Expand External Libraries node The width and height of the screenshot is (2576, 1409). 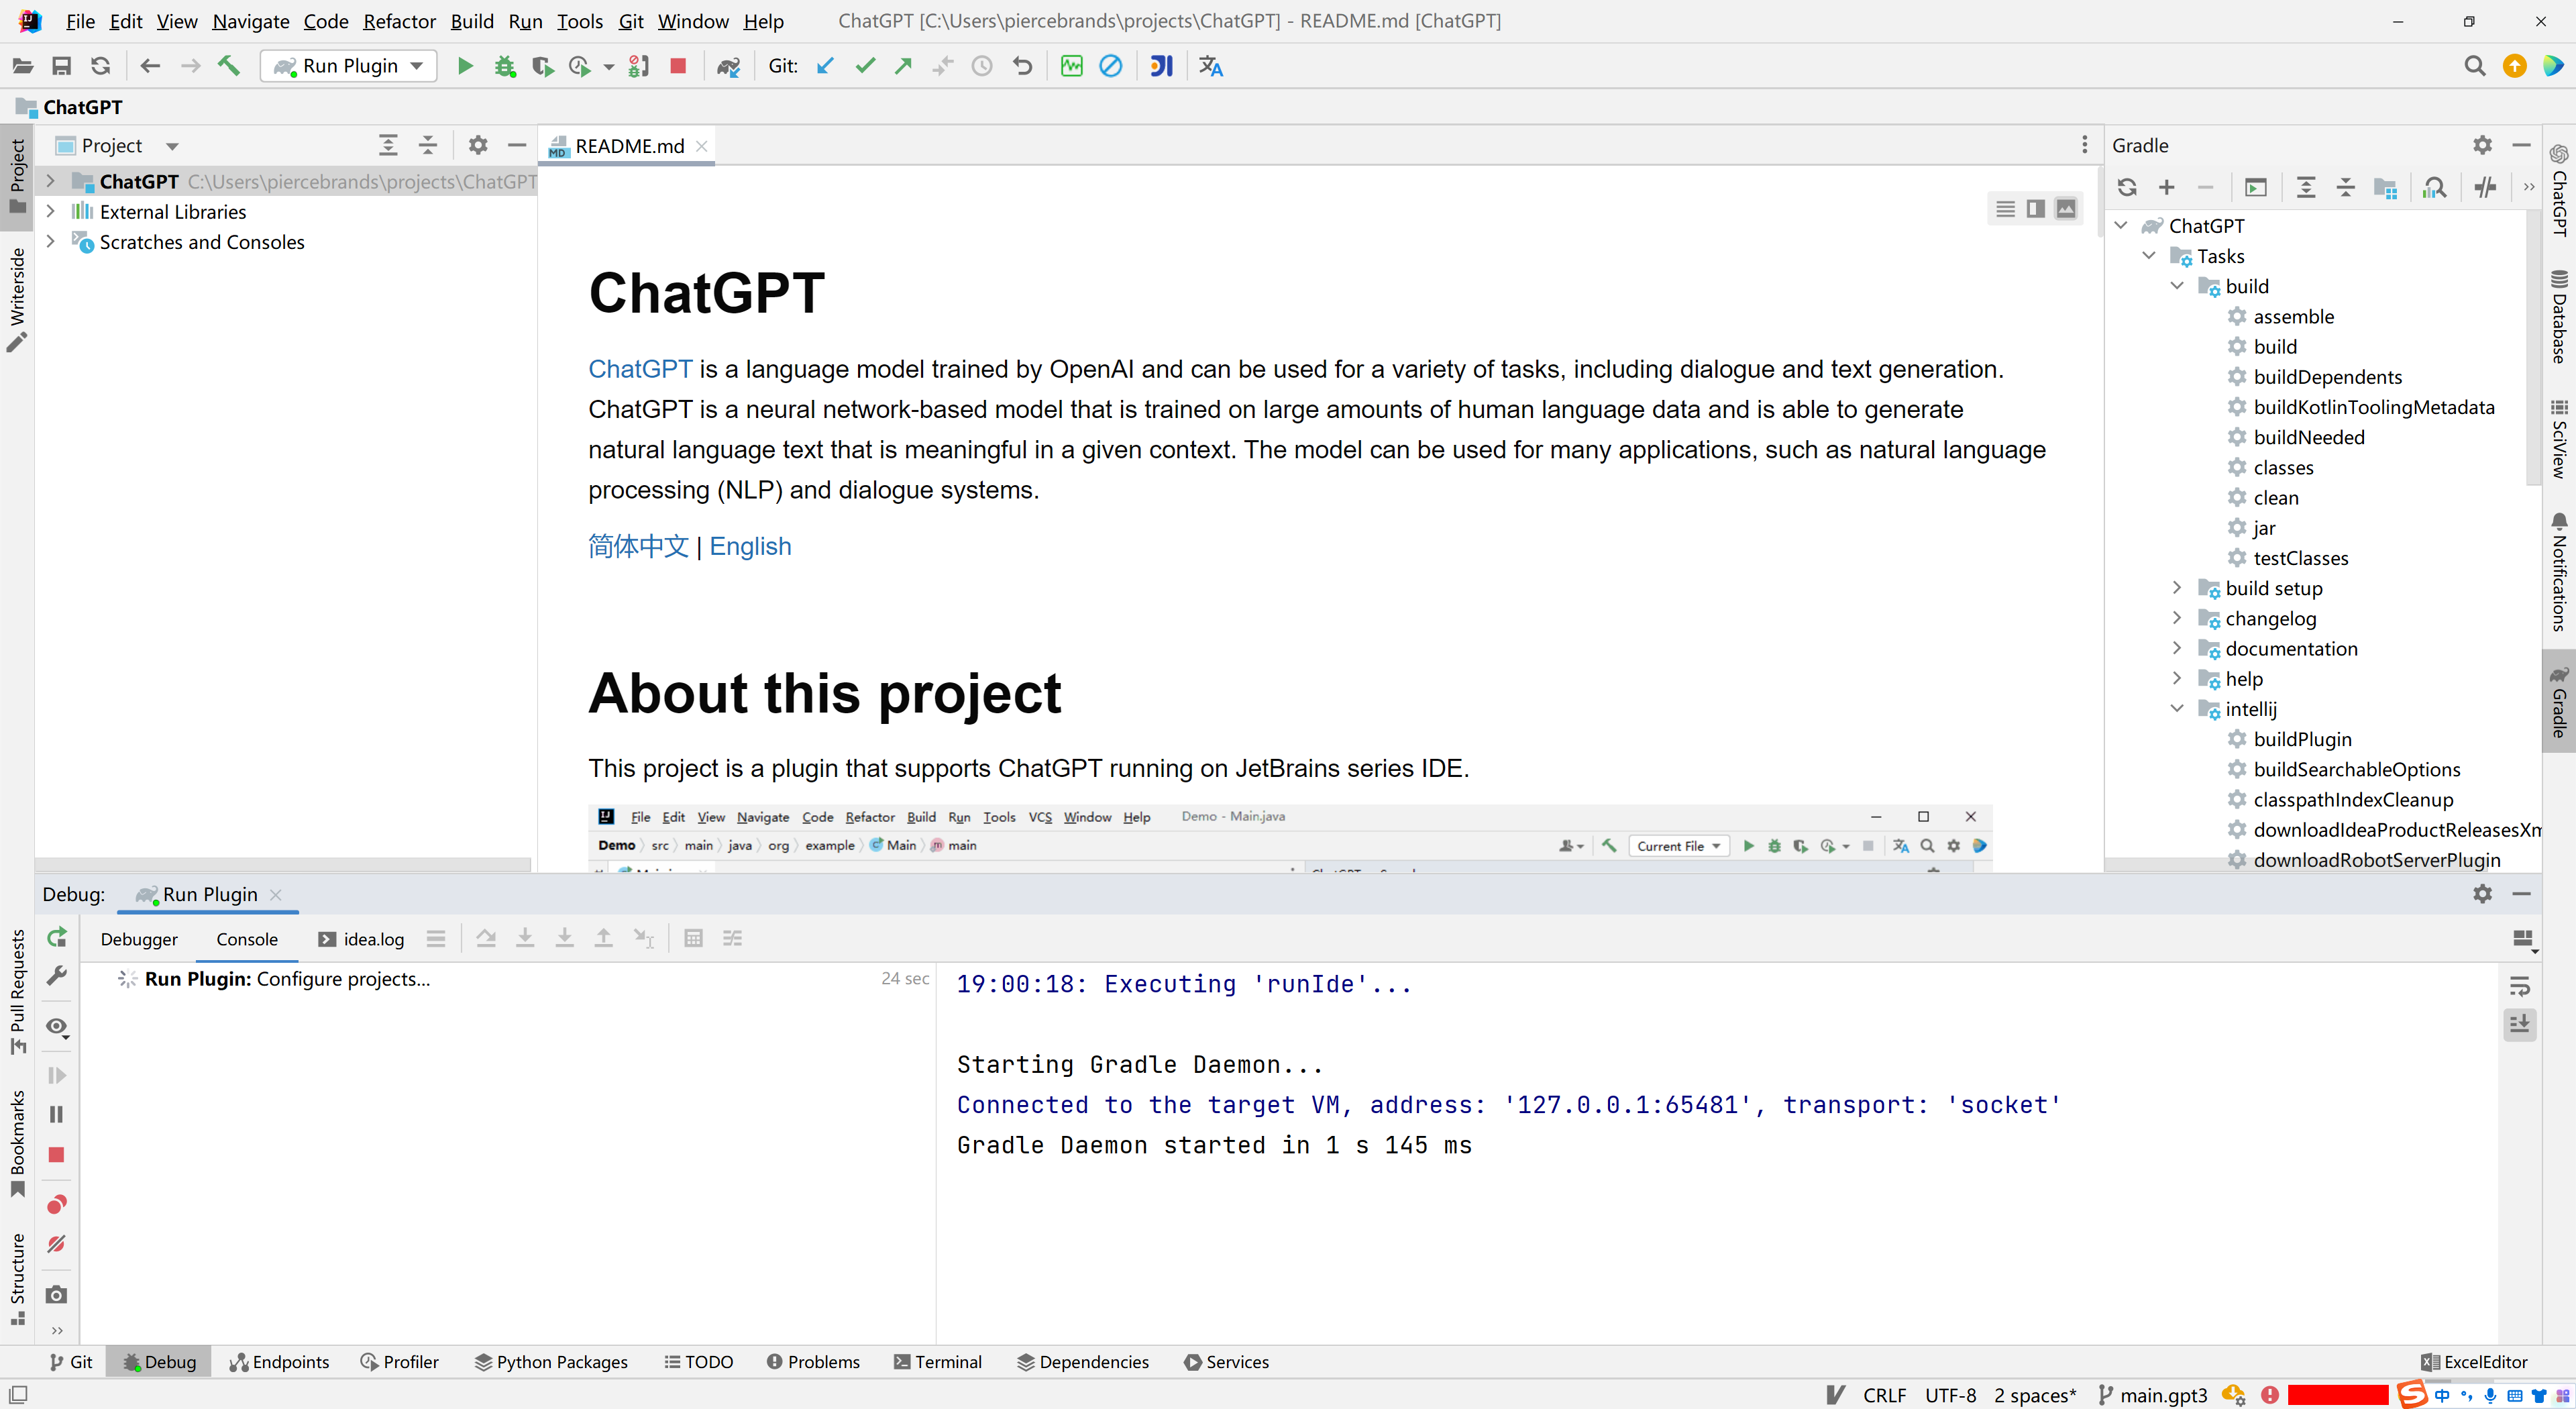point(50,211)
